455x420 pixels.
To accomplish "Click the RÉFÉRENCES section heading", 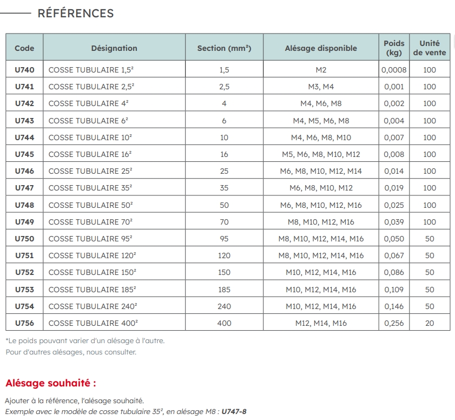I will 75,14.
